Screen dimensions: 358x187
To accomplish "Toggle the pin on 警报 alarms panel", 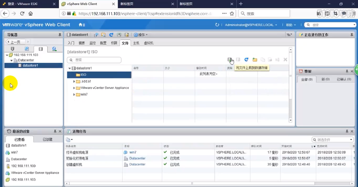I will [347, 71].
